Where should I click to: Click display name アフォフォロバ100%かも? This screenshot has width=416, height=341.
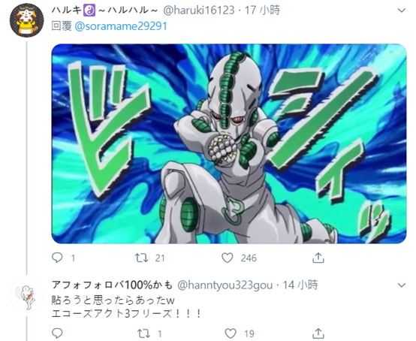tap(112, 285)
